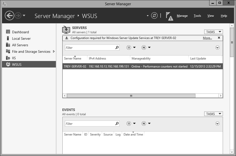Open the Servers TASKS dropdown
Screen dimensions: 236x156
click(213, 32)
